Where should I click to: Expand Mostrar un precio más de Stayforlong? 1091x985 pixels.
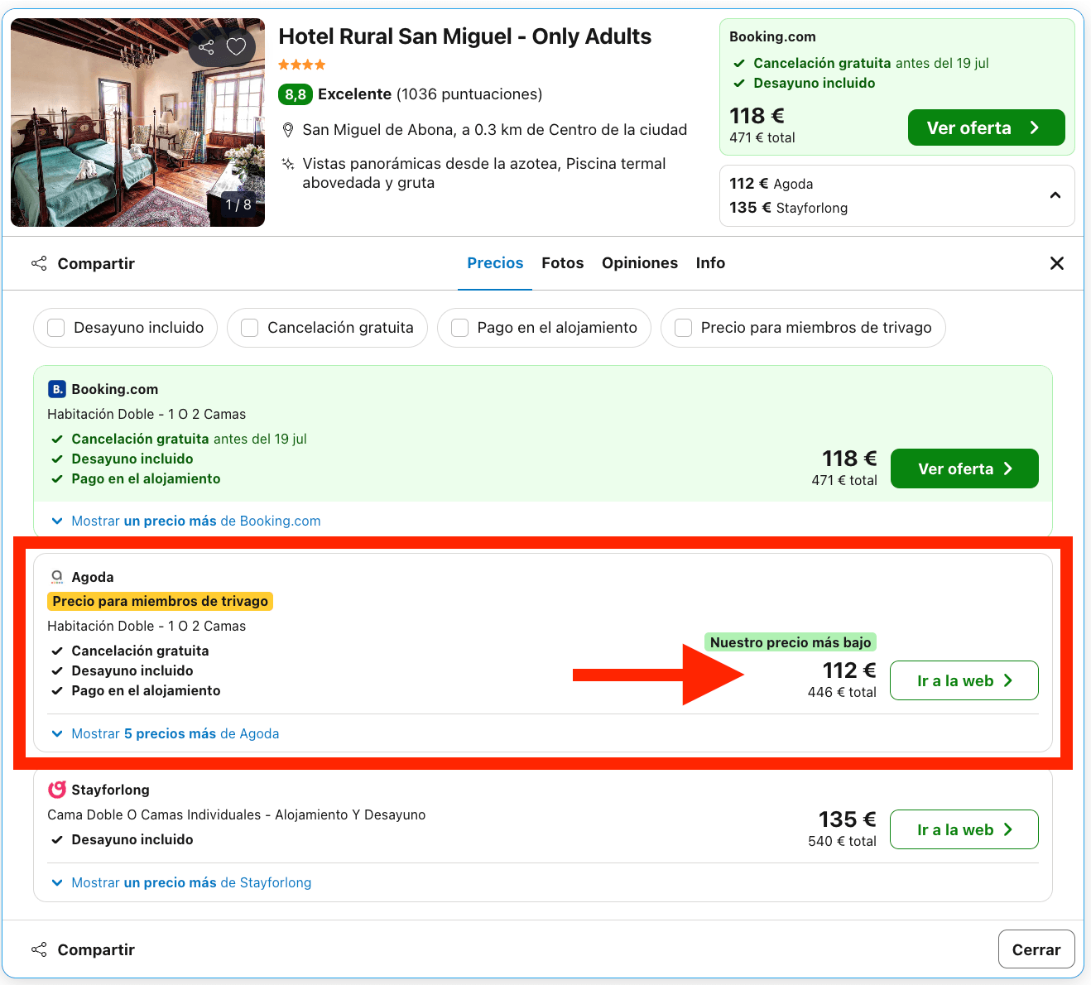(x=181, y=882)
